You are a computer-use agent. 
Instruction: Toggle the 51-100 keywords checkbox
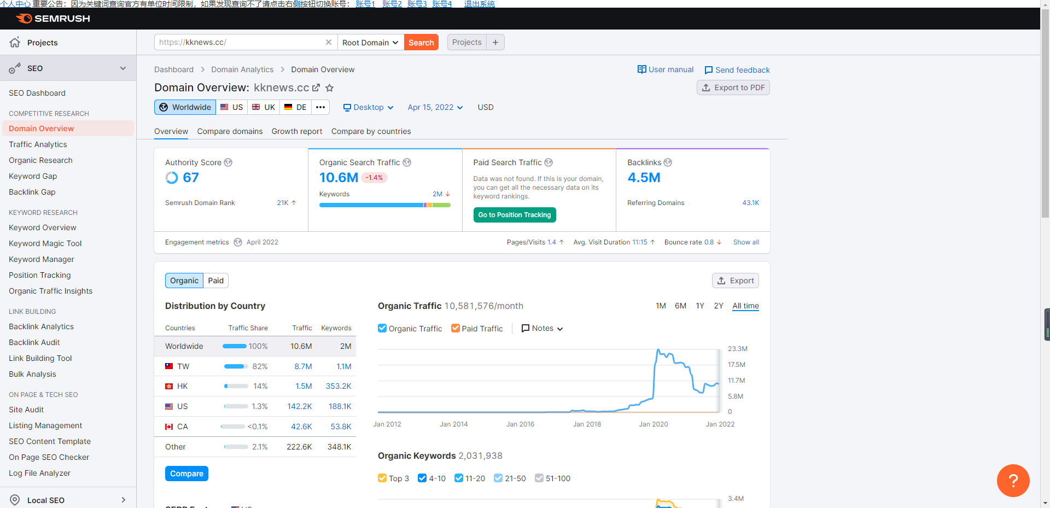539,478
